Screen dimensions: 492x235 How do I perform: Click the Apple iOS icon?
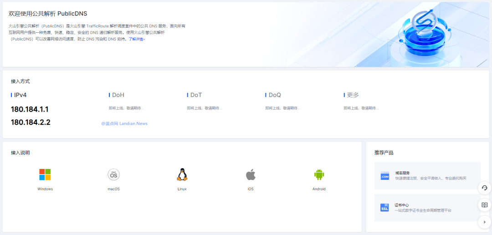point(251,174)
